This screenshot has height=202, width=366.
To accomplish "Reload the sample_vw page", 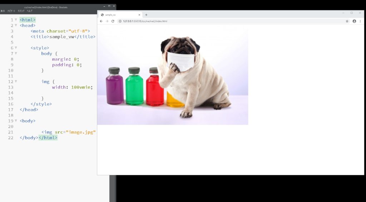I will coord(113,21).
